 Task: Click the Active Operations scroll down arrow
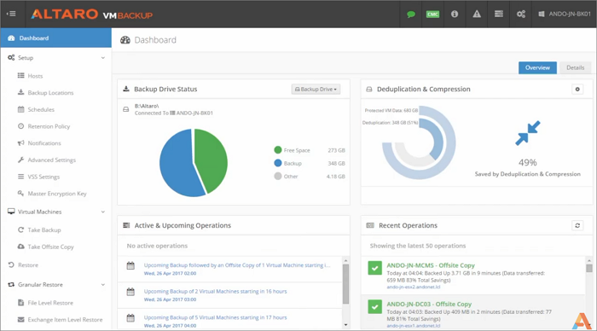click(x=345, y=325)
